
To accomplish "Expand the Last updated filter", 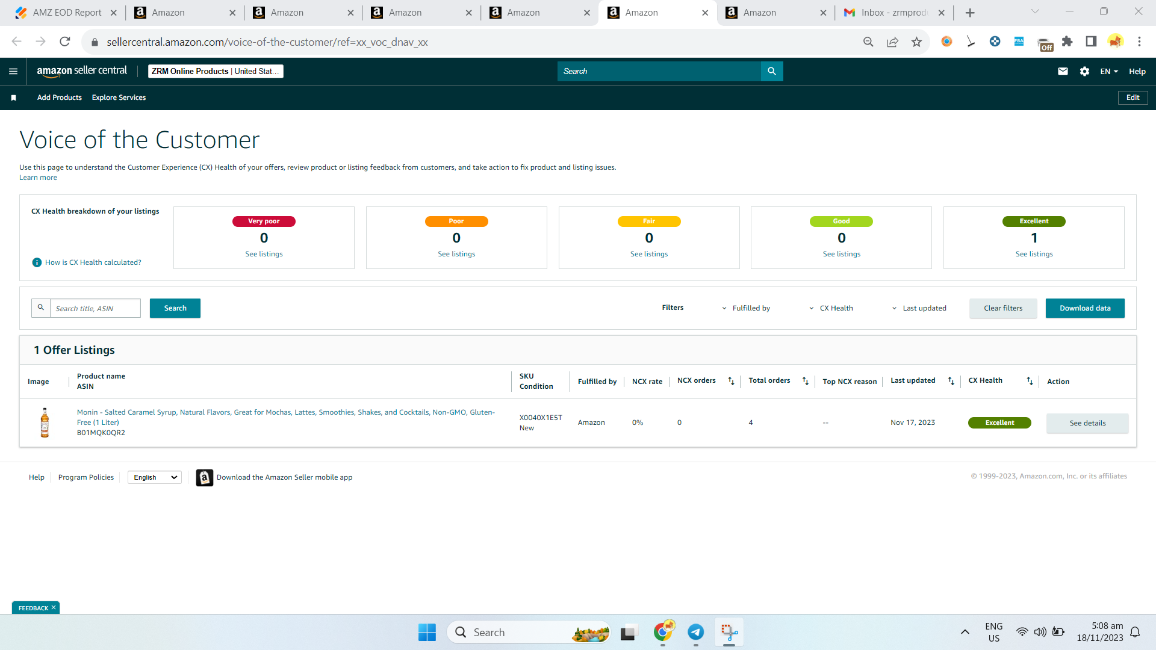I will point(919,308).
